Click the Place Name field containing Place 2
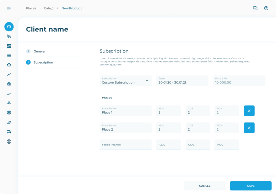 pyautogui.click(x=126, y=128)
